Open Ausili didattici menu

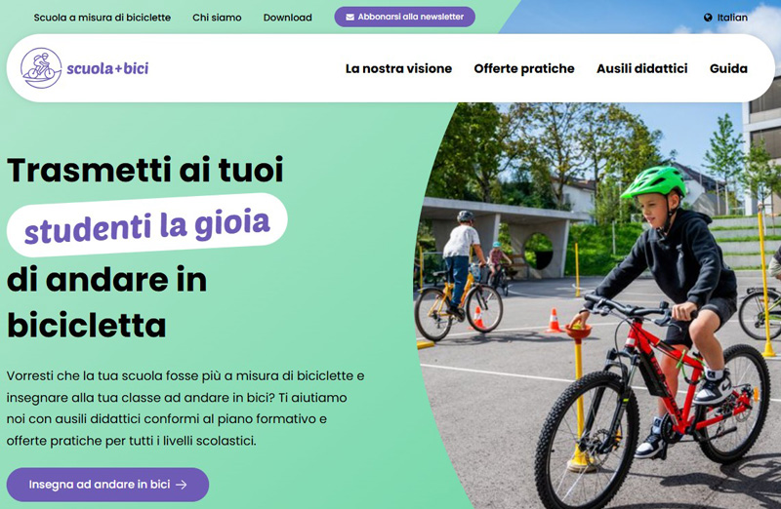coord(642,68)
